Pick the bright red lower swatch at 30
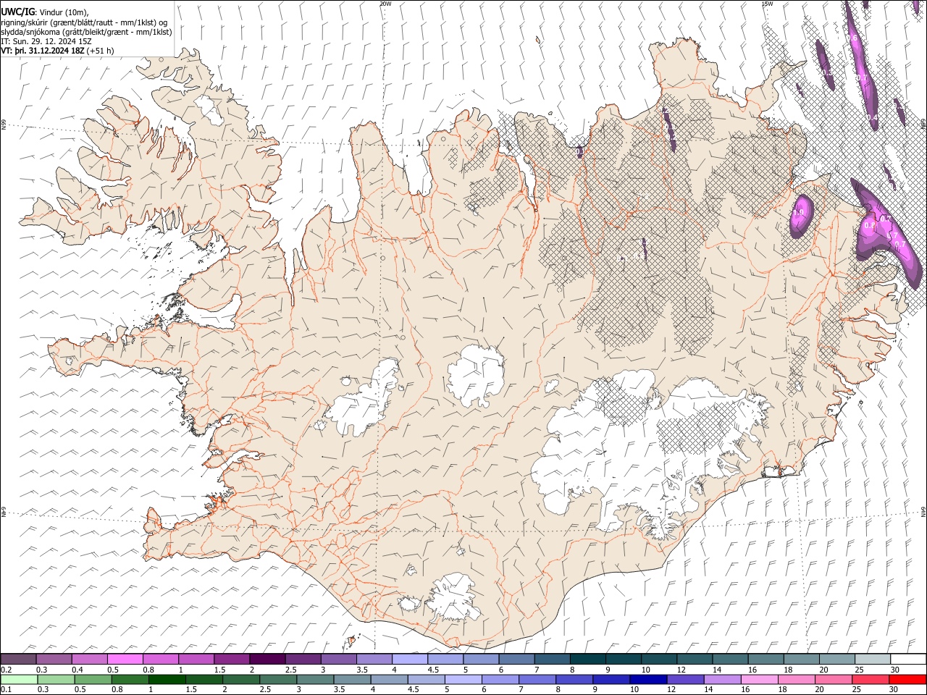The width and height of the screenshot is (927, 695). click(907, 680)
